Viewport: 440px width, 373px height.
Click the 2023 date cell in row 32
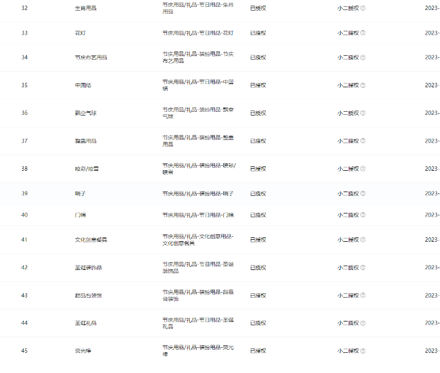[x=432, y=8]
